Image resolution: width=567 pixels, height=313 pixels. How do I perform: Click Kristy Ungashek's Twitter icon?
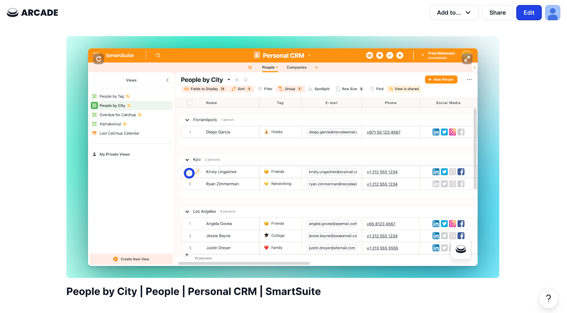444,172
